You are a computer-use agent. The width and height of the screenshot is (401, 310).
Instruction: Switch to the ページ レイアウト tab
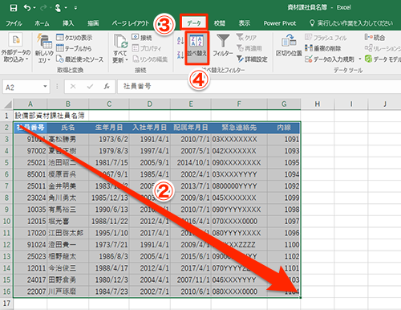click(x=131, y=23)
